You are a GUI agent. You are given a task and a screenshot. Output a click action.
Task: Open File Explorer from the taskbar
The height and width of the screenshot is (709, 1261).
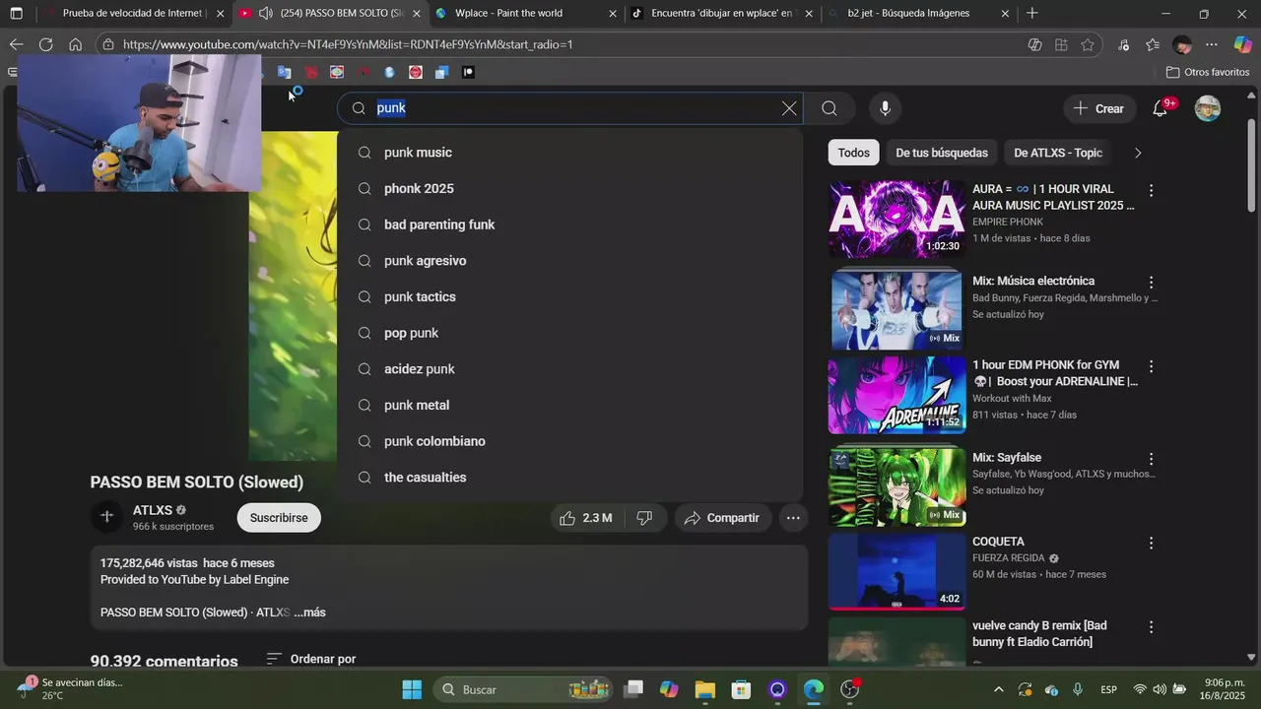[x=704, y=689]
